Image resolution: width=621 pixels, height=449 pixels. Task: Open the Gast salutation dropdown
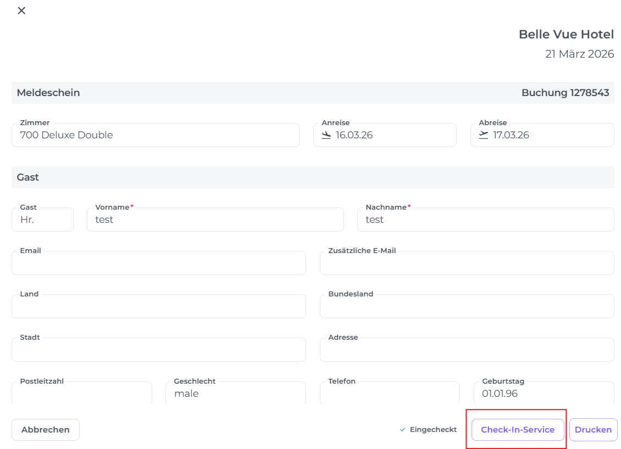[x=42, y=220]
